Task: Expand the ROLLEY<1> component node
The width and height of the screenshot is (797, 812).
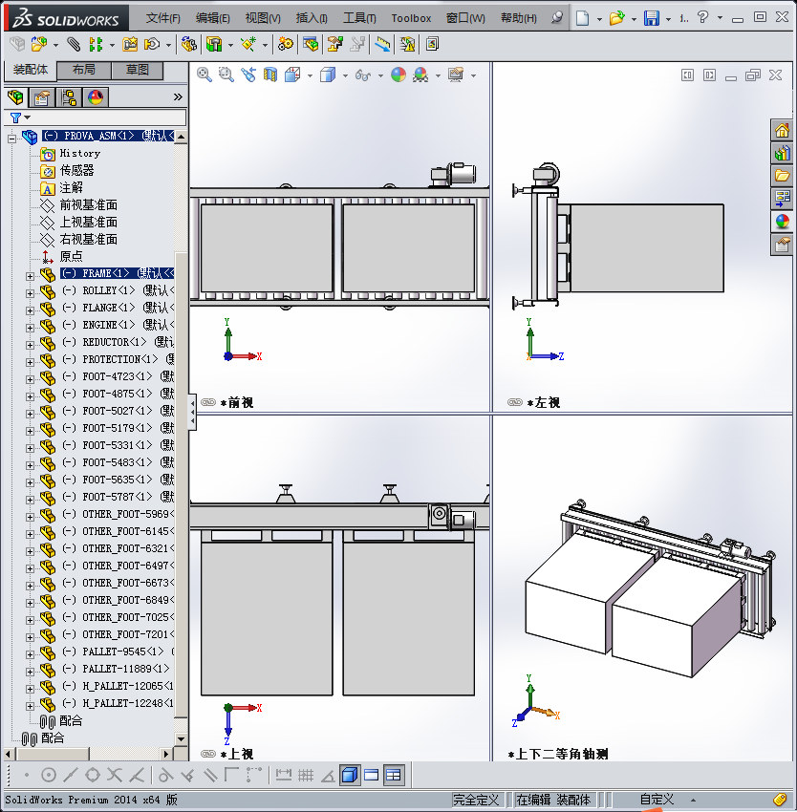Action: click(30, 293)
